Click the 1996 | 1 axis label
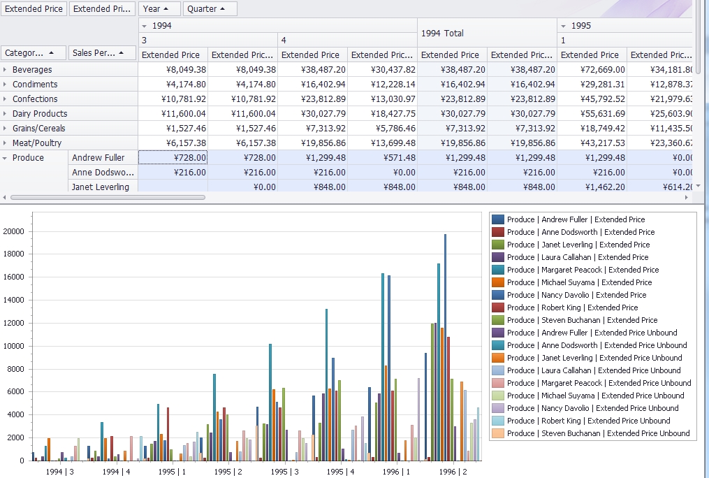709x478 pixels. pos(396,472)
